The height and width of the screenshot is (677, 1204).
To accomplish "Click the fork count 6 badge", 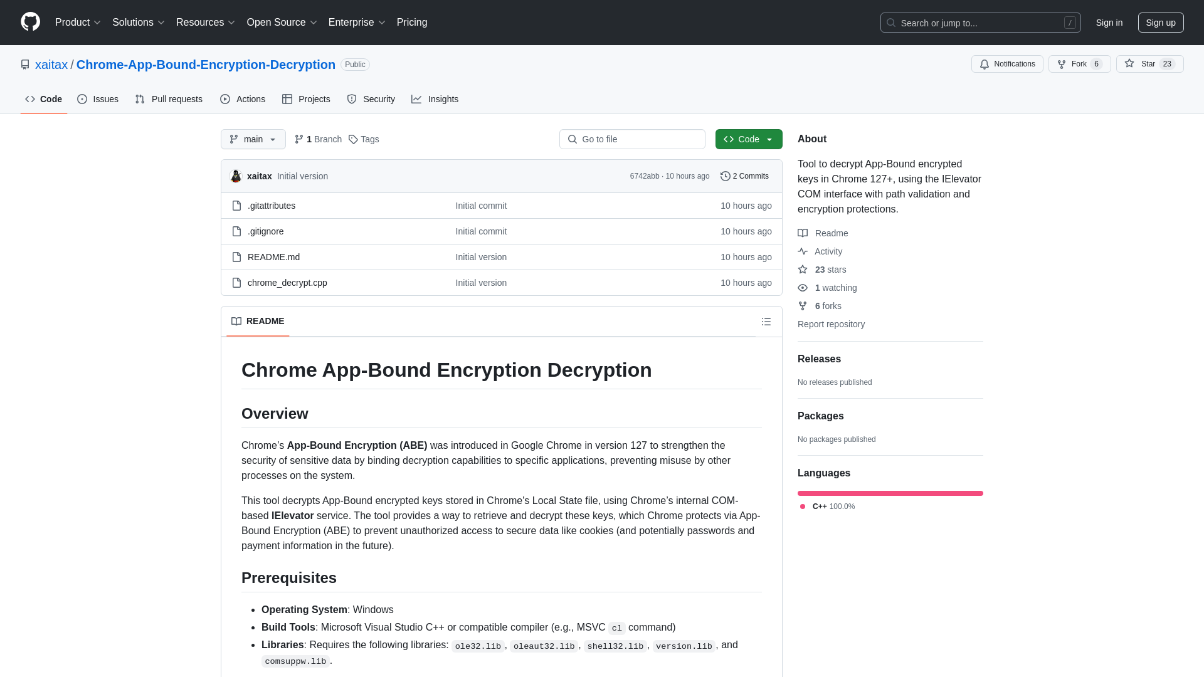I will click(1096, 64).
